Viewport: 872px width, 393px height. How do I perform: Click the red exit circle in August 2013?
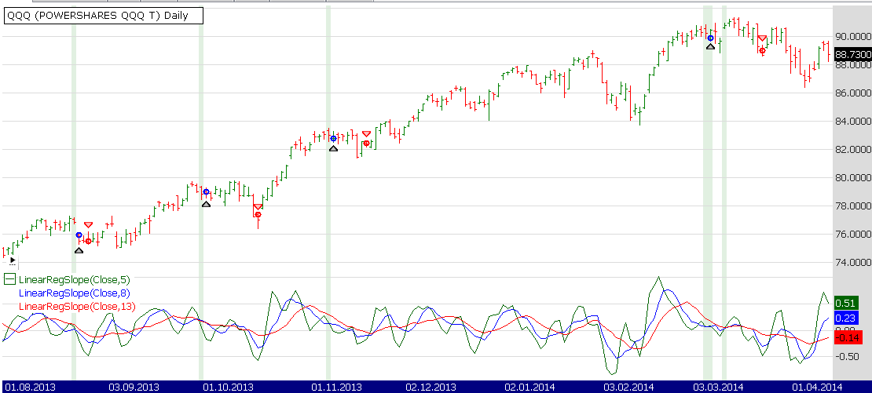point(88,241)
